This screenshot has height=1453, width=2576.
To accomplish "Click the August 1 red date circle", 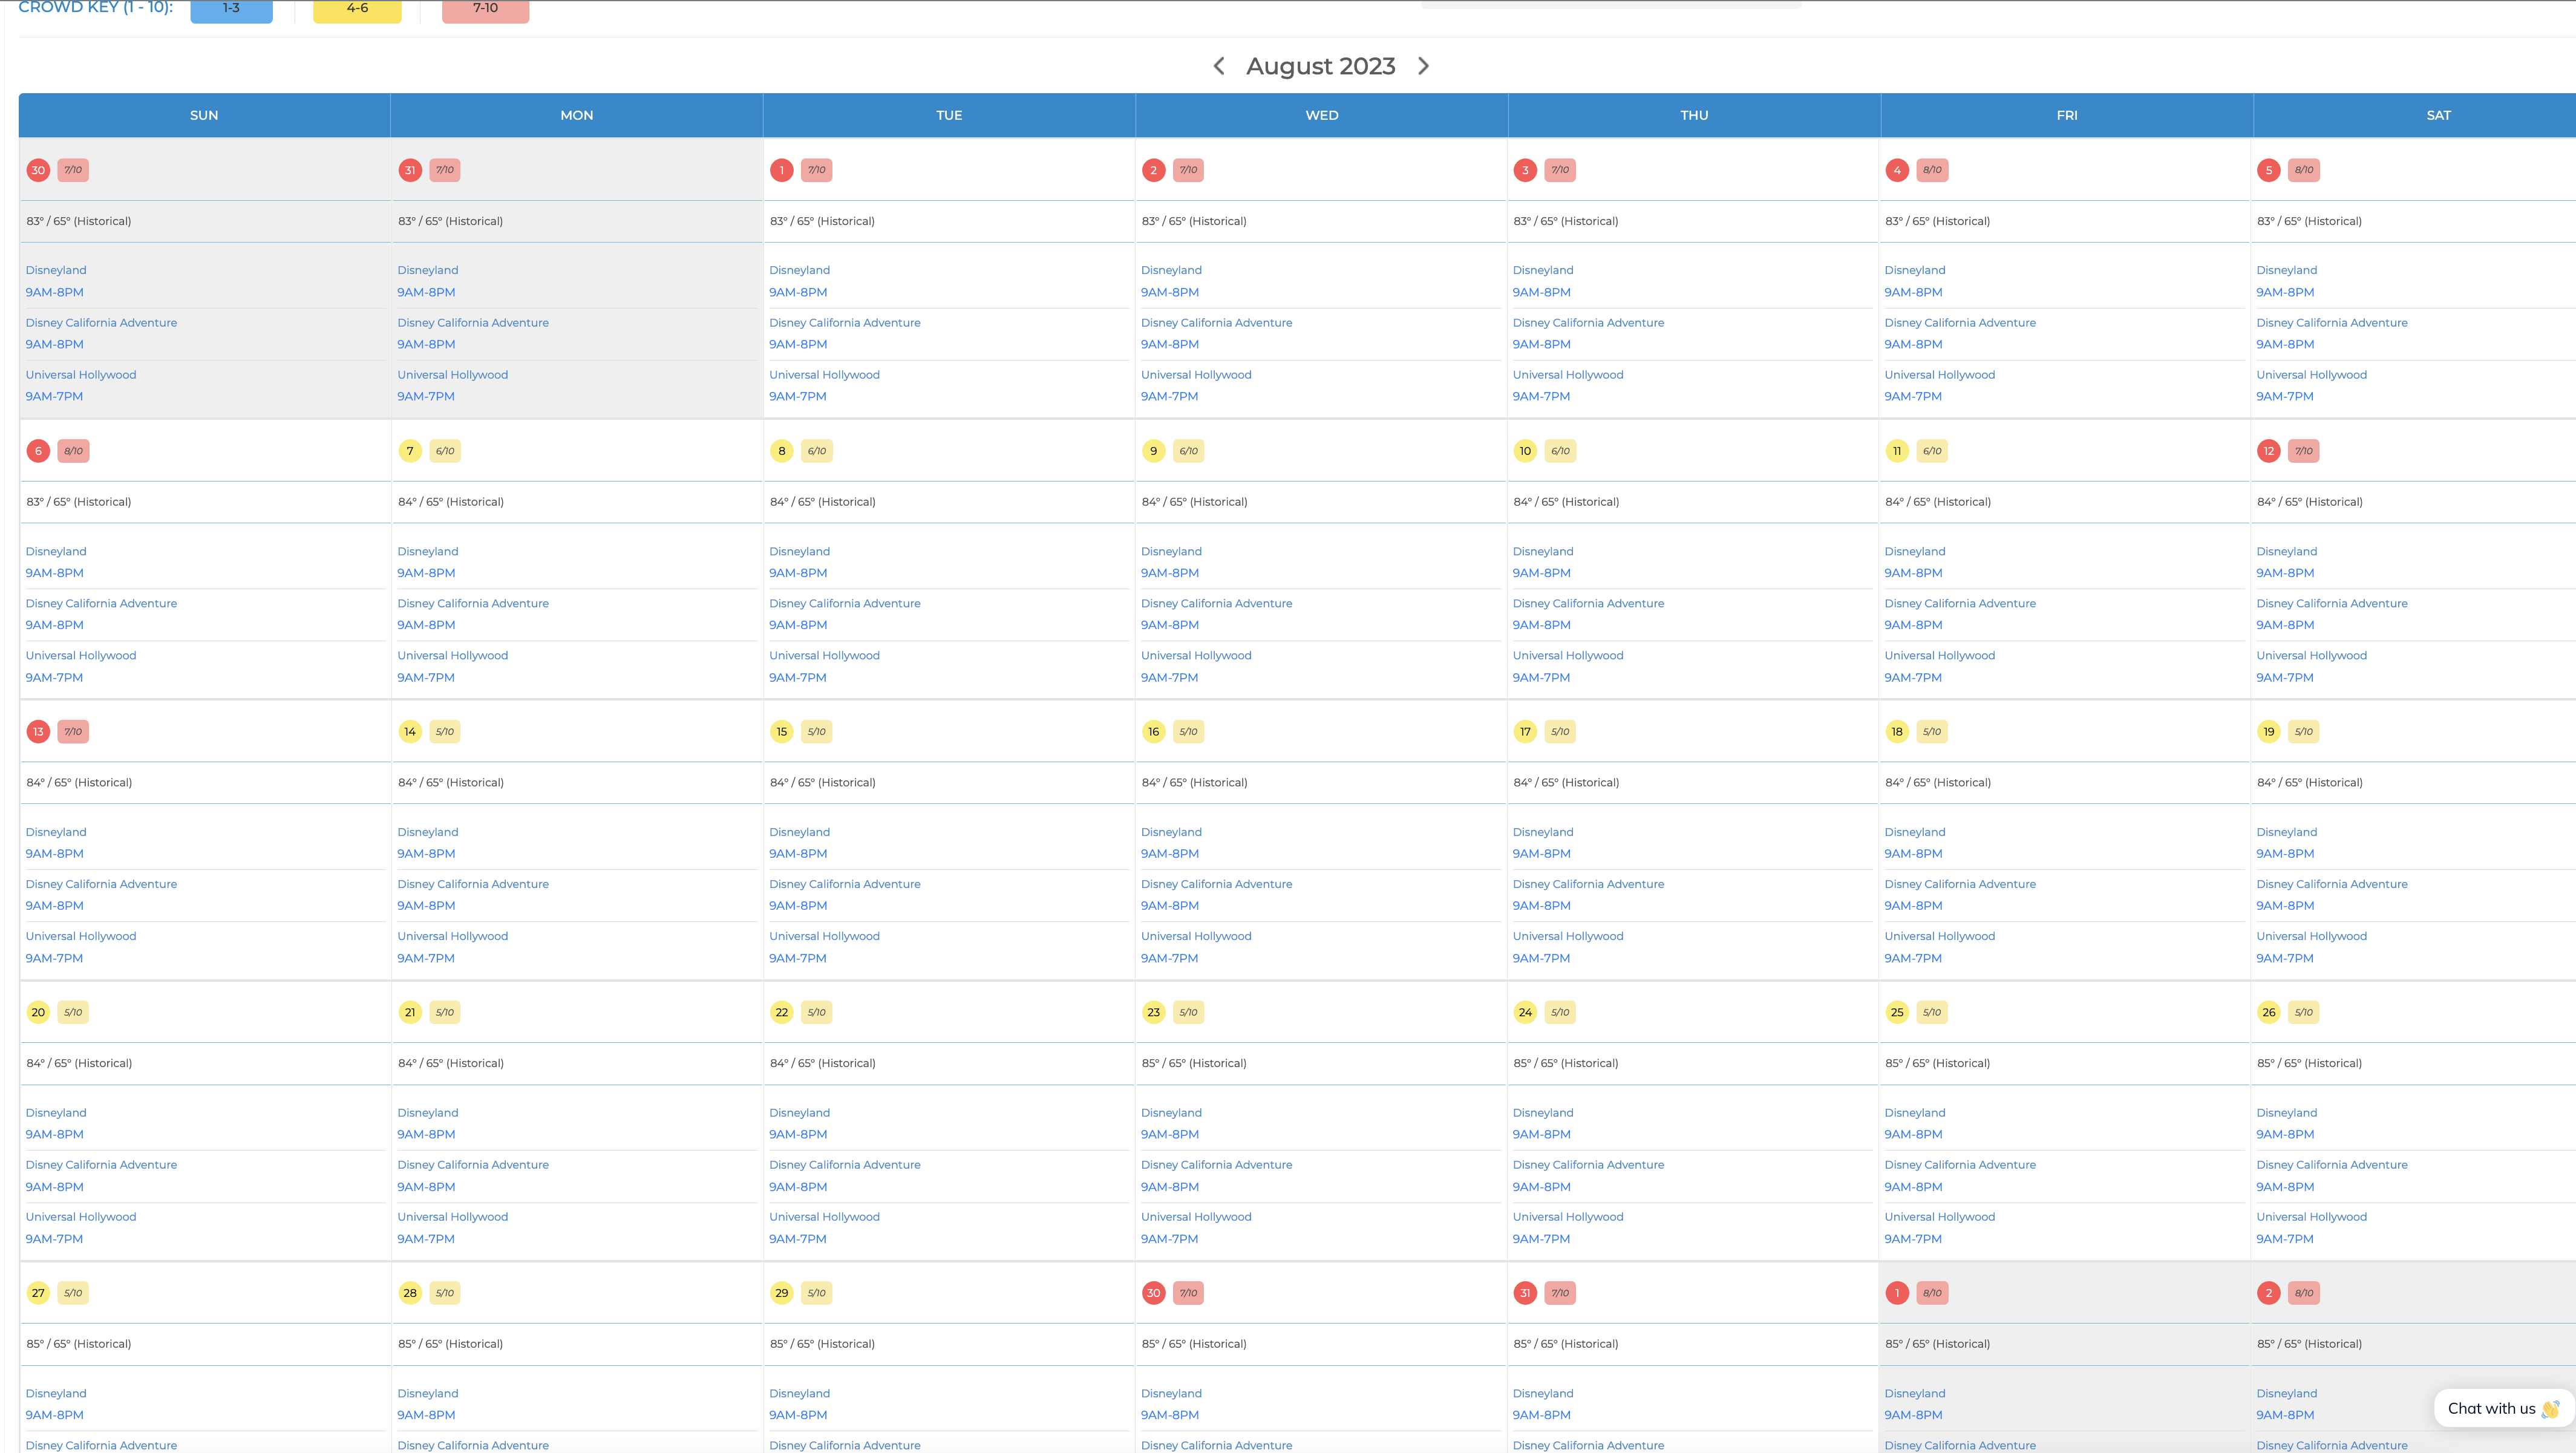I will pyautogui.click(x=781, y=170).
